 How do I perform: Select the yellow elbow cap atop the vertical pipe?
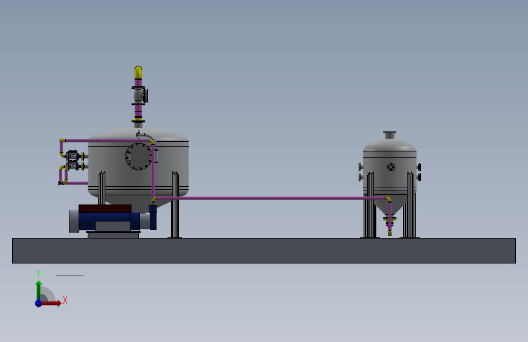pos(138,72)
